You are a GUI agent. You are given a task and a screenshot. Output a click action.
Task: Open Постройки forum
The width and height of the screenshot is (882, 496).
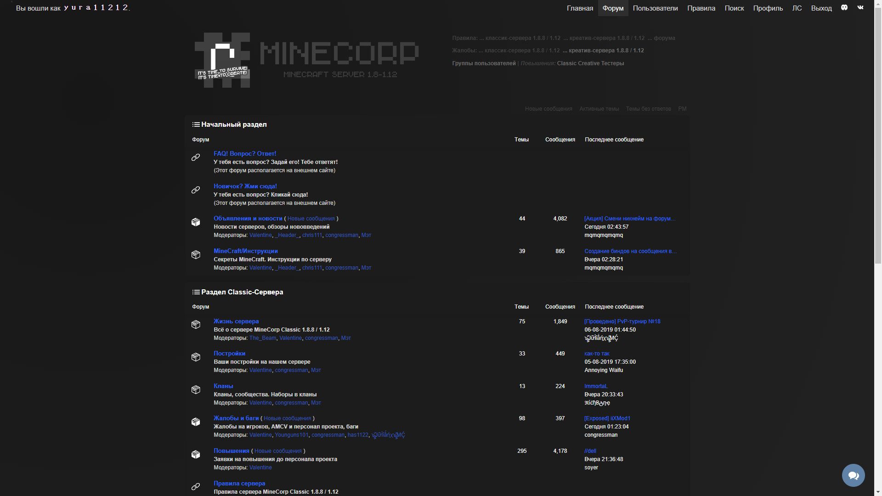pos(229,354)
